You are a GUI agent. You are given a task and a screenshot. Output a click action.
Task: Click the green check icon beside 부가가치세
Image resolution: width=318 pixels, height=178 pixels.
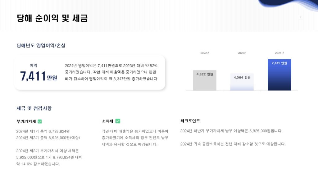point(40,121)
